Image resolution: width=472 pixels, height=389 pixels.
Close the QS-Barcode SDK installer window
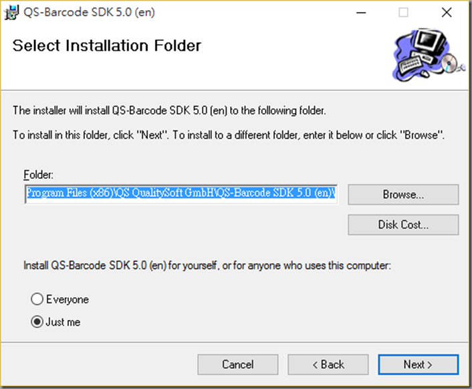(x=447, y=13)
